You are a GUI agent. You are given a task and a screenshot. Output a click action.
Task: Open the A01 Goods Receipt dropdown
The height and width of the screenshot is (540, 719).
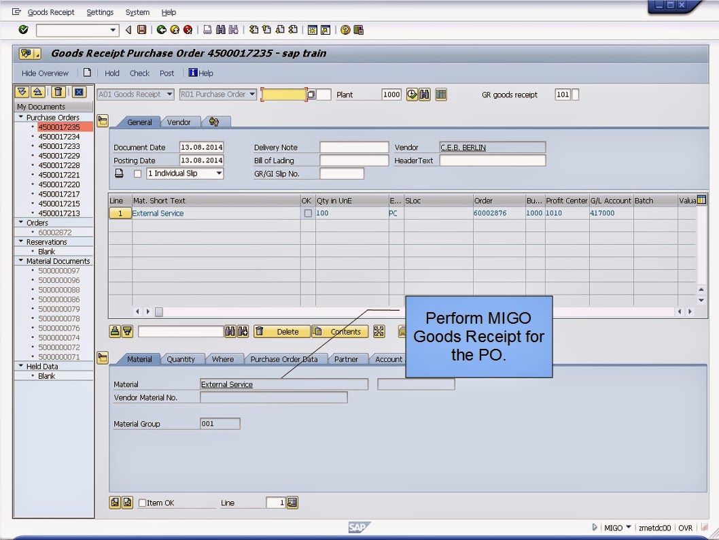click(x=170, y=95)
